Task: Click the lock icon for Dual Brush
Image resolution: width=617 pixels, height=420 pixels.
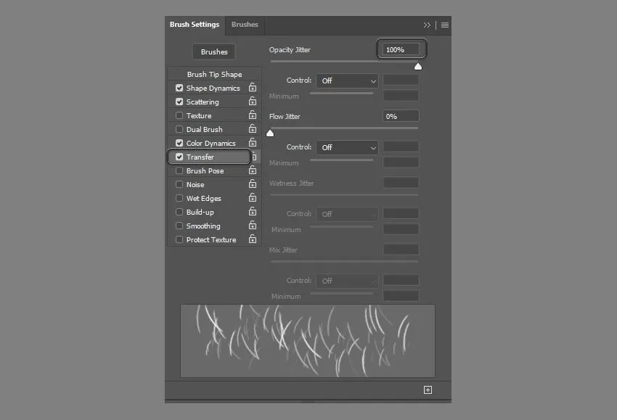Action: tap(253, 129)
